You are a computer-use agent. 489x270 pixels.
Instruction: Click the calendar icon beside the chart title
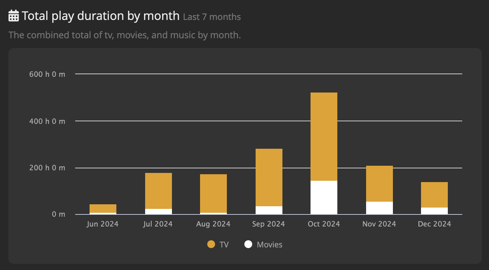click(x=13, y=16)
